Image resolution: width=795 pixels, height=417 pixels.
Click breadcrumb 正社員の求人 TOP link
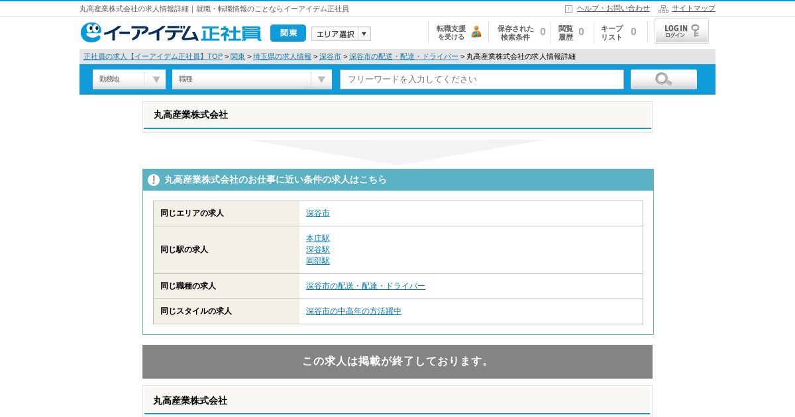tap(153, 57)
